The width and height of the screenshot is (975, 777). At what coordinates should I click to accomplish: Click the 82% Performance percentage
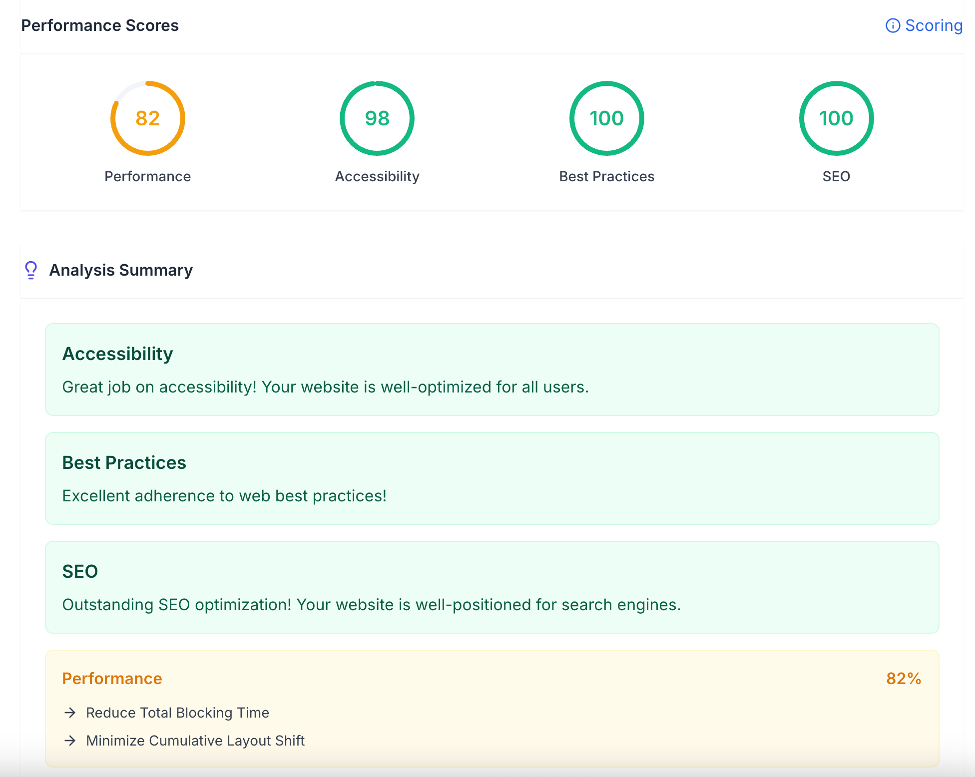click(x=903, y=679)
